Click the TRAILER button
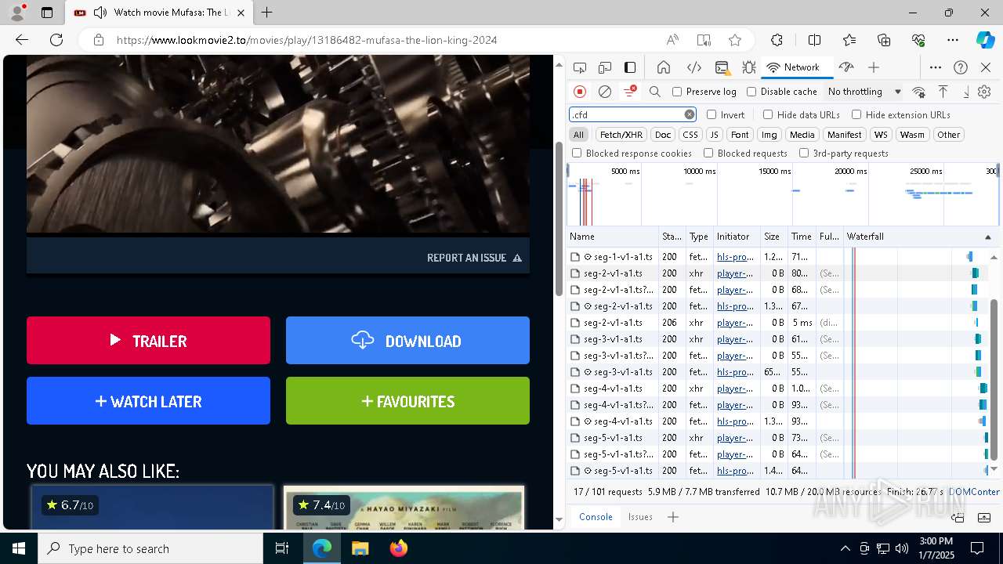 click(148, 341)
